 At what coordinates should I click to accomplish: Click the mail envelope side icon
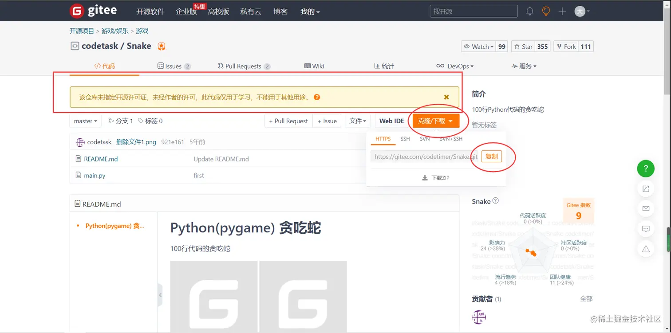coord(646,209)
